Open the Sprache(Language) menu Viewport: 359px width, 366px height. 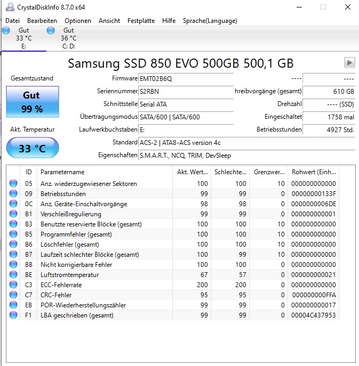pyautogui.click(x=210, y=21)
